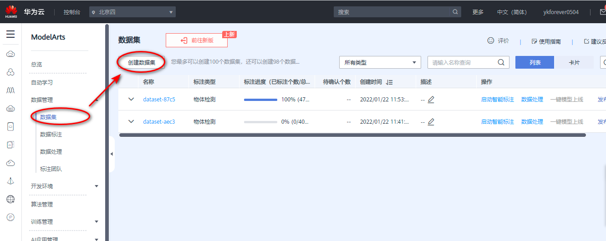The height and width of the screenshot is (241, 606).
Task: Open the 控制台 link in top bar
Action: tap(72, 12)
